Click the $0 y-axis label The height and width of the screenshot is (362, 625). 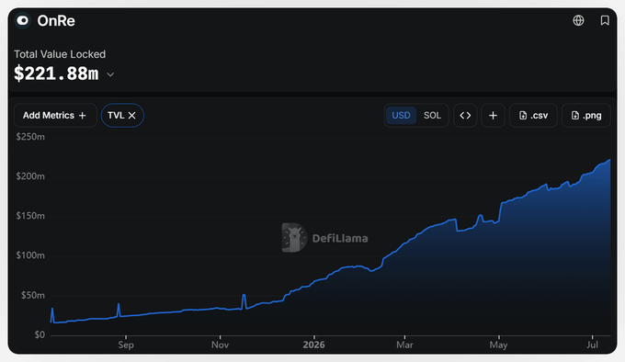tap(40, 335)
